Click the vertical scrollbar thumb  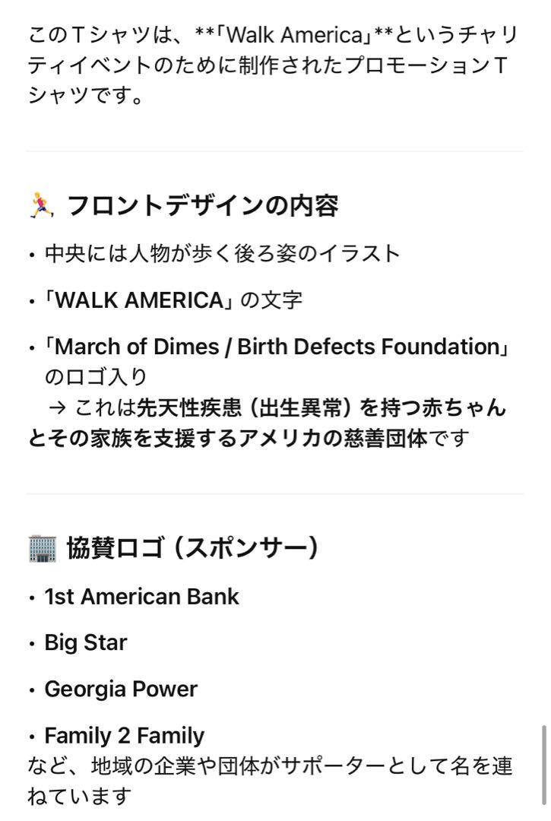pos(544,764)
